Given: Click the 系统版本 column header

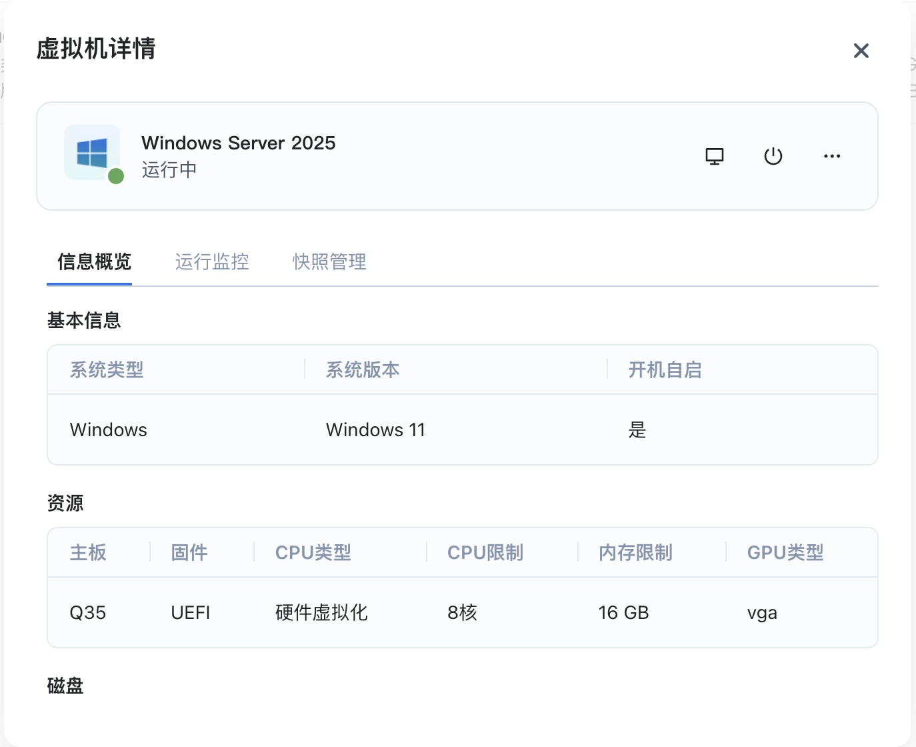Looking at the screenshot, I should (x=363, y=369).
